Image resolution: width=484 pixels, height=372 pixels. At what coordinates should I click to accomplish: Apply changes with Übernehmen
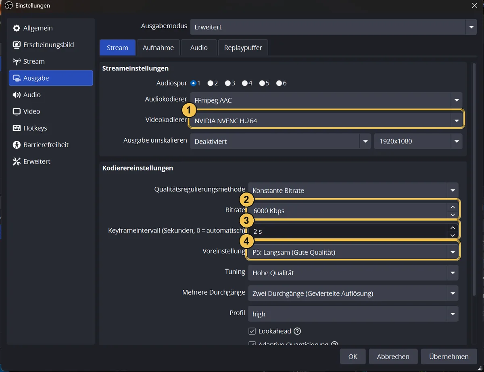pyautogui.click(x=449, y=357)
